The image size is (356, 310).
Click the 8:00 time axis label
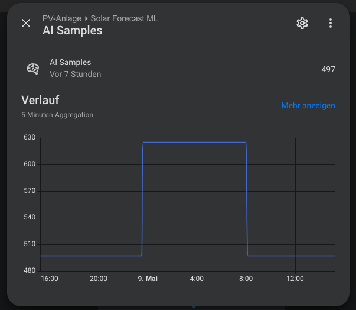(x=246, y=279)
